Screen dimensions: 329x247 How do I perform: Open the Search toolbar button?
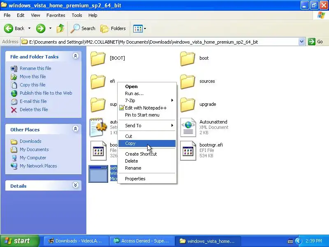click(x=83, y=28)
